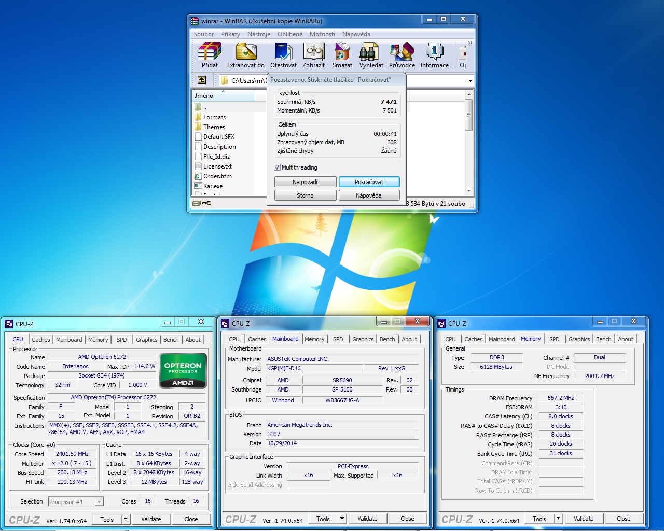664x531 pixels.
Task: Open the Soubor menu in WinRAR
Action: [204, 34]
